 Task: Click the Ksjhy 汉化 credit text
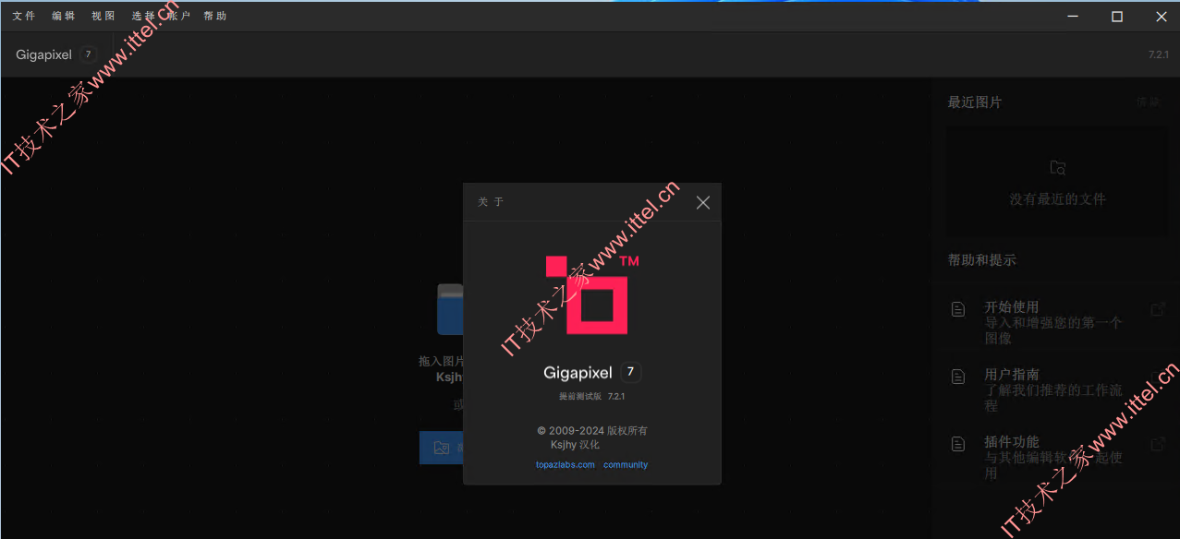[x=575, y=445]
